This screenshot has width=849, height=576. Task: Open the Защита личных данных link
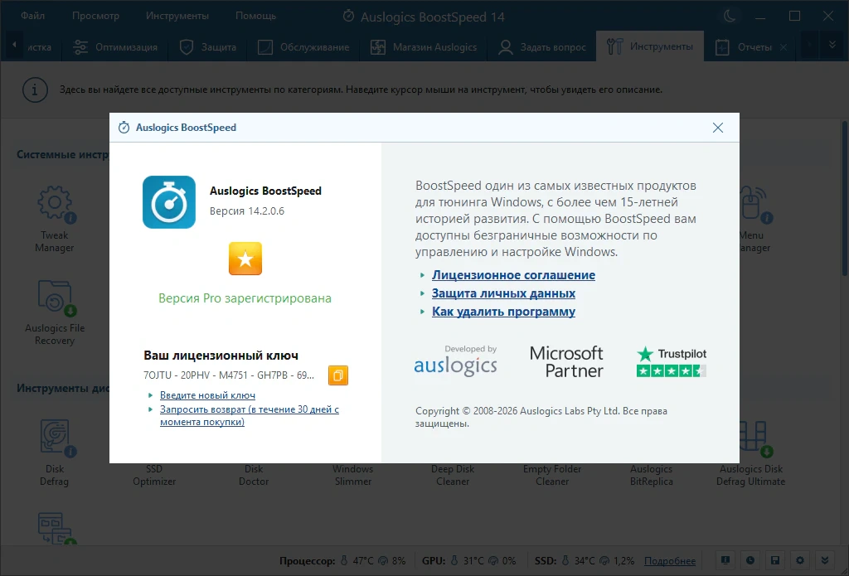[x=503, y=293]
